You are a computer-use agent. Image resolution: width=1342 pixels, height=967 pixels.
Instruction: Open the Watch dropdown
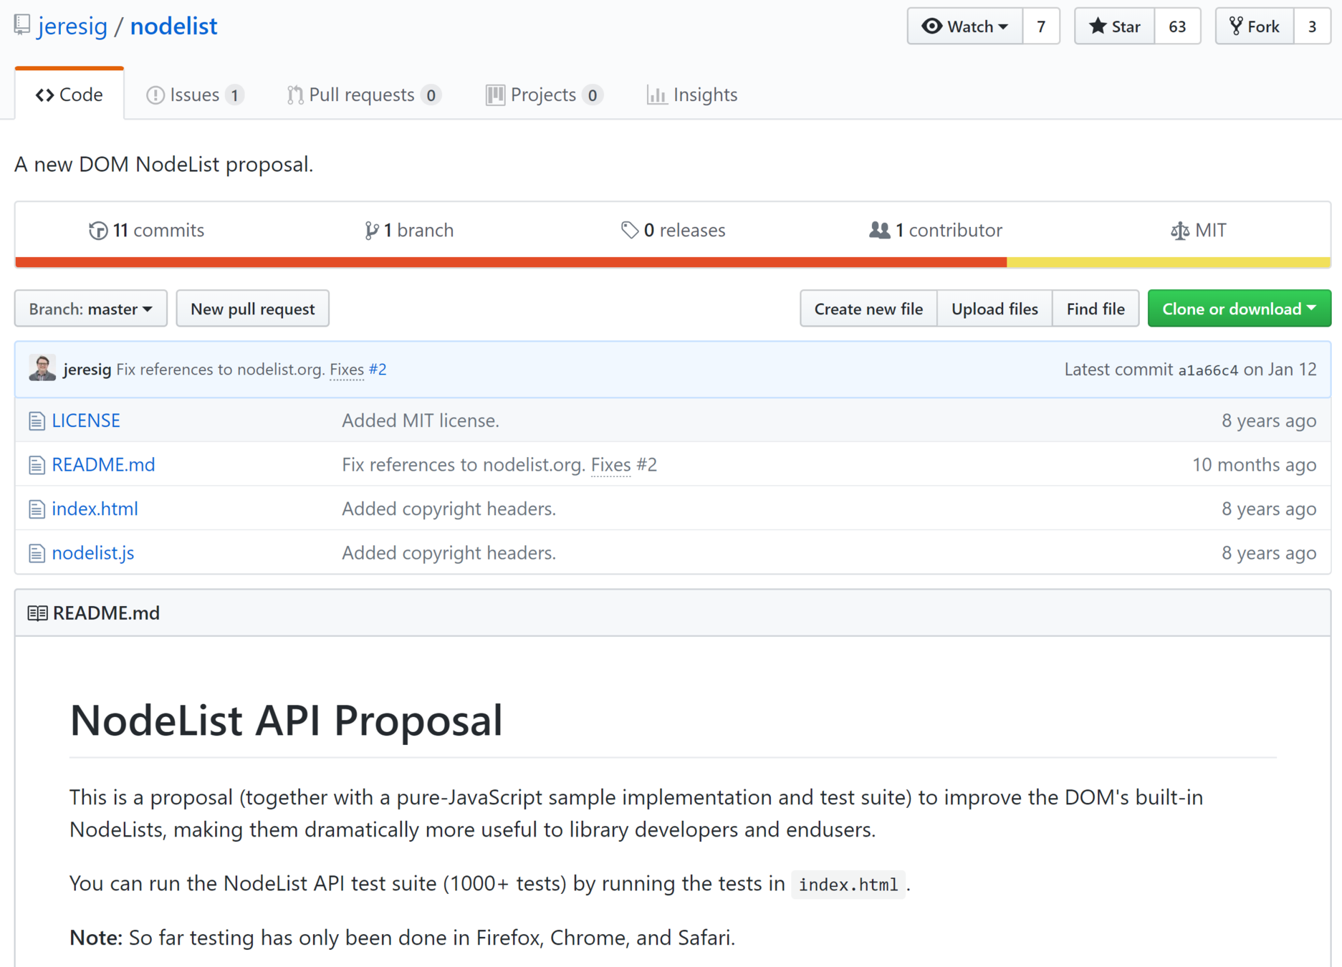tap(964, 27)
